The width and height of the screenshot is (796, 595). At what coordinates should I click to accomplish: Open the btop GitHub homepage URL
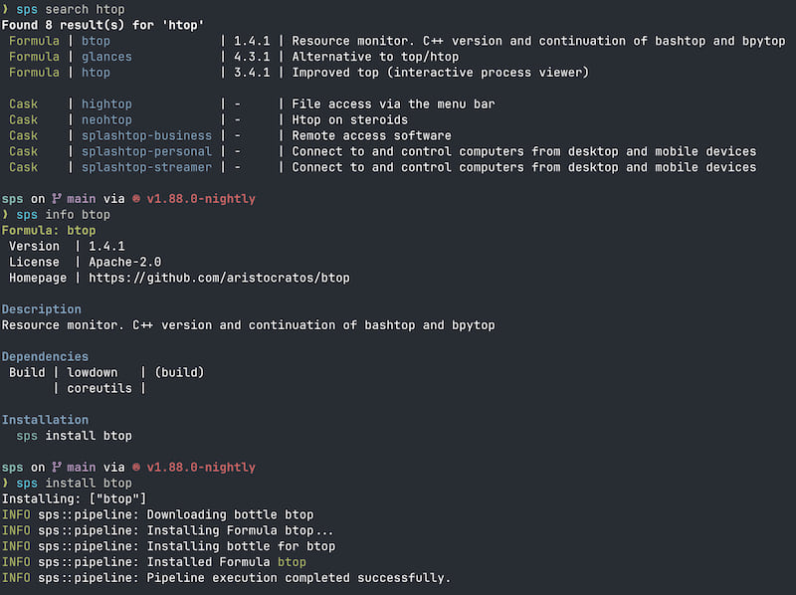219,278
